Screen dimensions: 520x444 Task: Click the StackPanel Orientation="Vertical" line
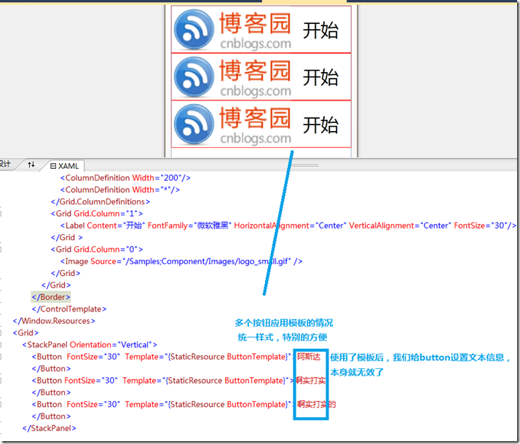pos(90,345)
